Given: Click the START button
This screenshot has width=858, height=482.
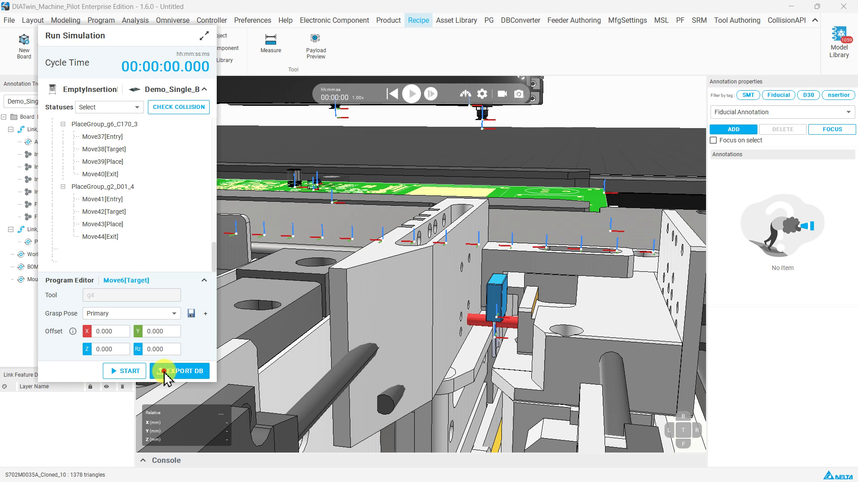Looking at the screenshot, I should pyautogui.click(x=125, y=371).
